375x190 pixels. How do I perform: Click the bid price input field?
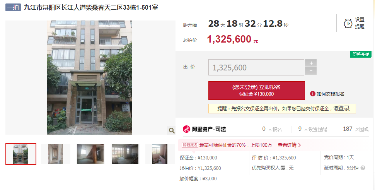256,67
